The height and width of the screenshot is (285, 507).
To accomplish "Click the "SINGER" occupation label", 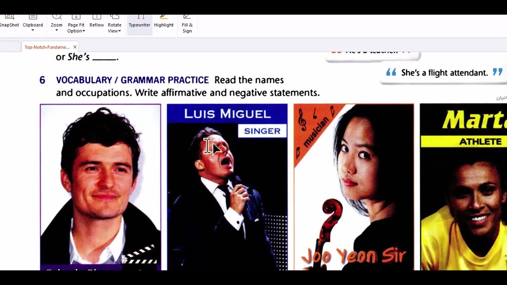I will (262, 131).
